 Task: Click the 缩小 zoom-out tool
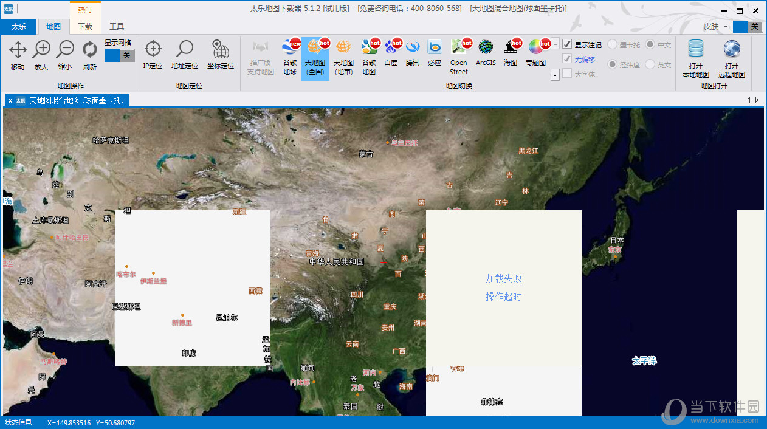65,55
